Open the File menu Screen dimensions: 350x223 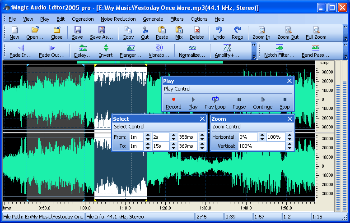(x=12, y=19)
